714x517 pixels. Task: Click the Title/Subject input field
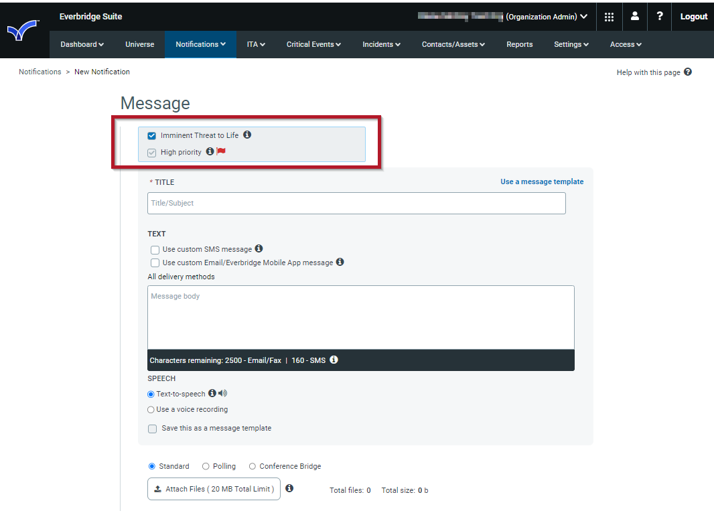[x=356, y=203]
